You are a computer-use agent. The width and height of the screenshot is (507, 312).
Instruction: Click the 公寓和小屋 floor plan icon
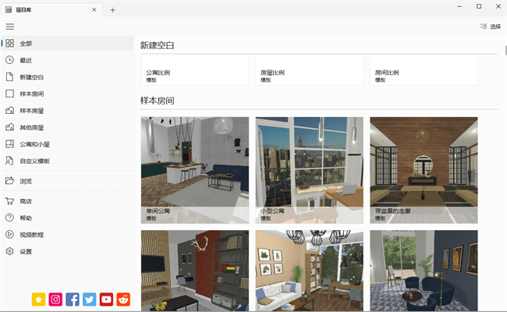coord(9,144)
